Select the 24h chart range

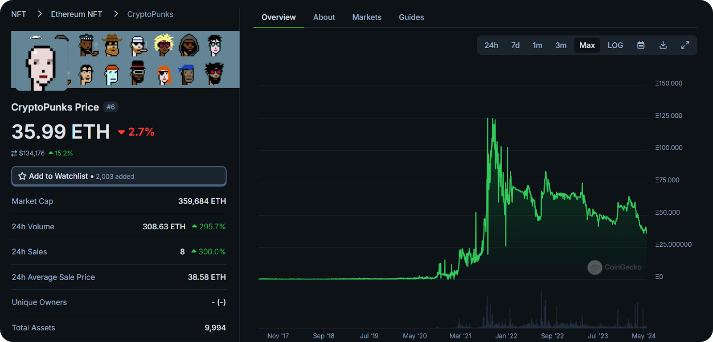pyautogui.click(x=491, y=45)
